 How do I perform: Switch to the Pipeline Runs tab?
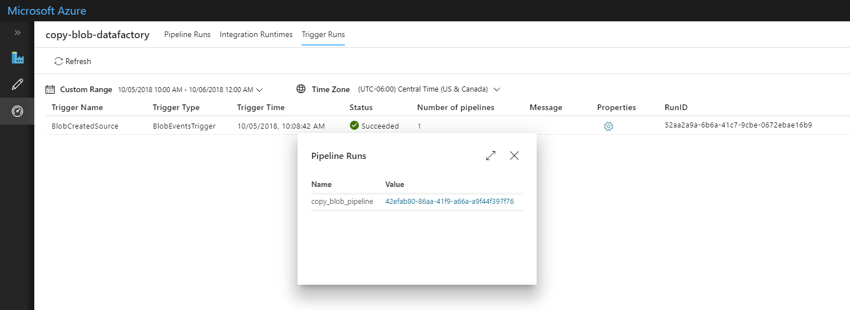tap(187, 34)
